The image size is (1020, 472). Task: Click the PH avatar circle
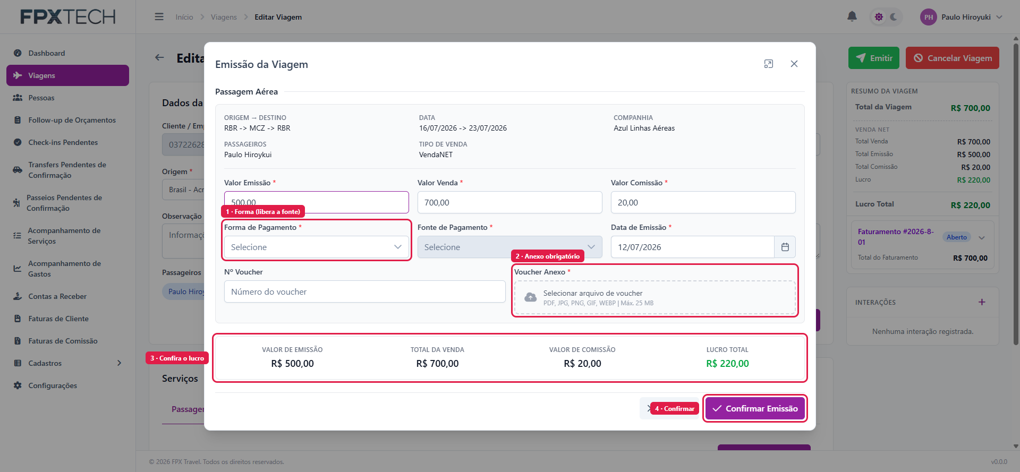tap(928, 17)
